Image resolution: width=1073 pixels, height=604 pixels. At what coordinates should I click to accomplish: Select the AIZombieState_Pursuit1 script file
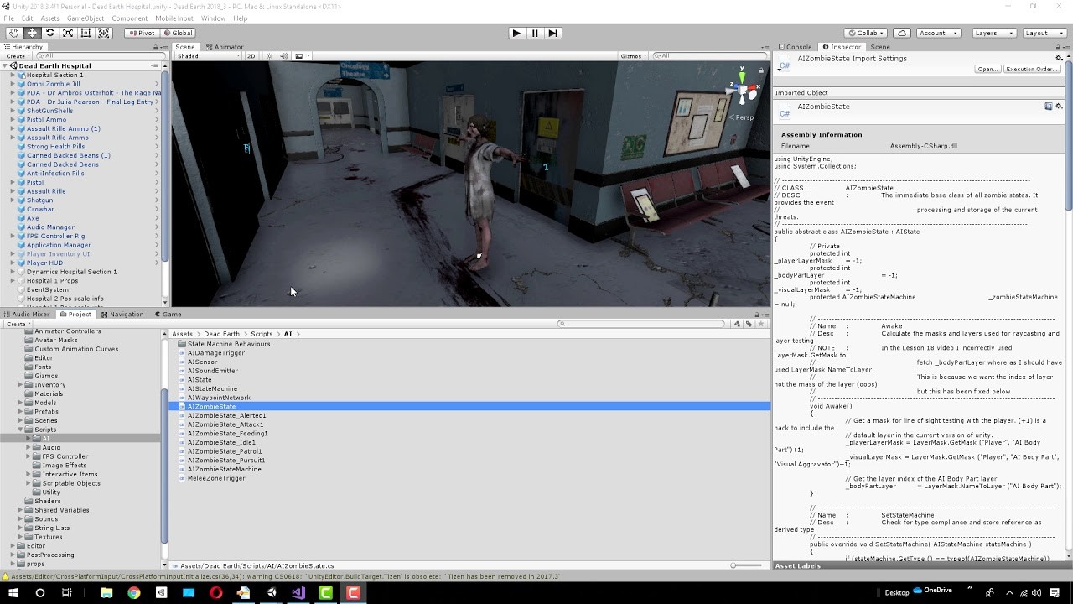pyautogui.click(x=225, y=461)
